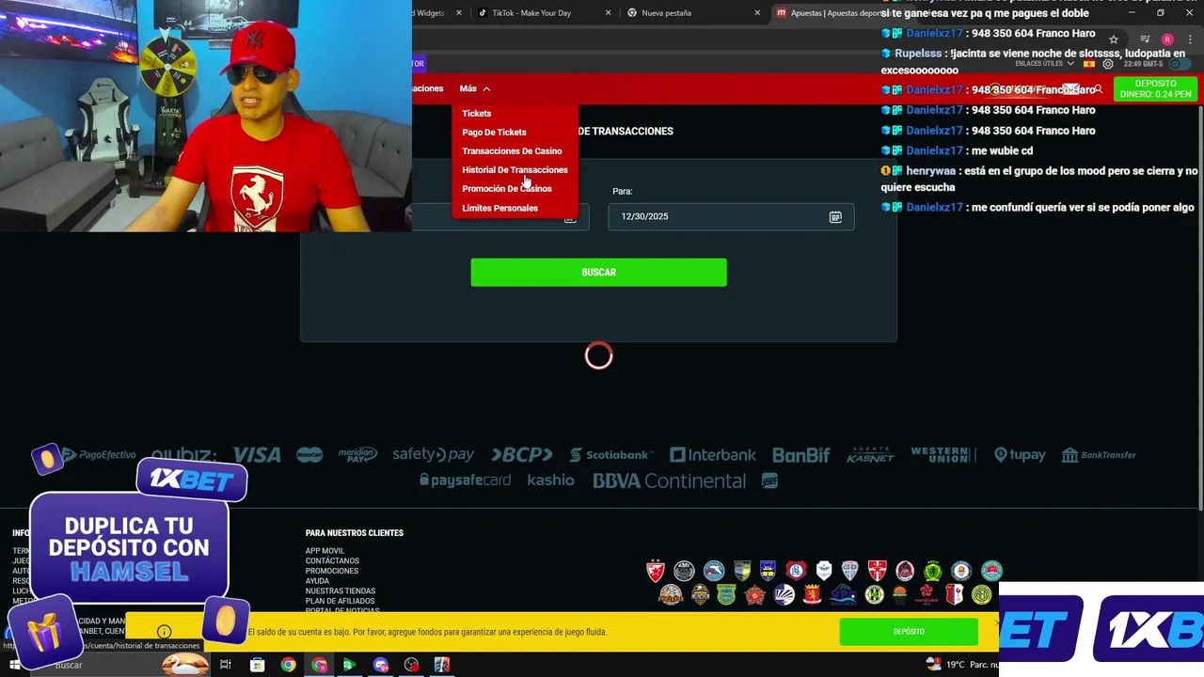1204x677 pixels.
Task: Click the Interbank payment logo
Action: (x=713, y=455)
